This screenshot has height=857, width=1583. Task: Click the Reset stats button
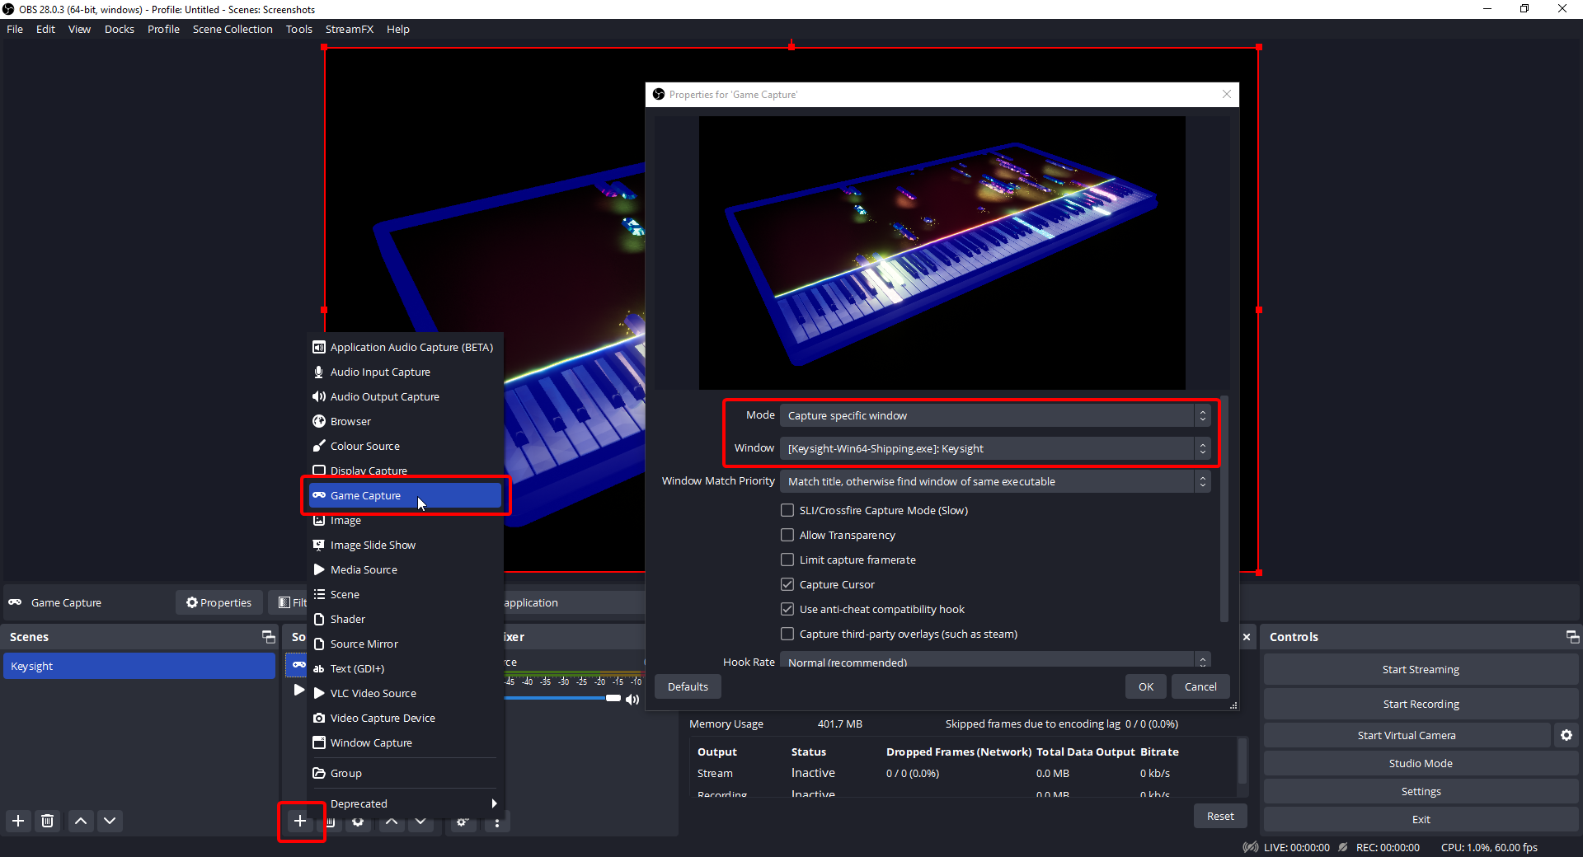tap(1220, 816)
